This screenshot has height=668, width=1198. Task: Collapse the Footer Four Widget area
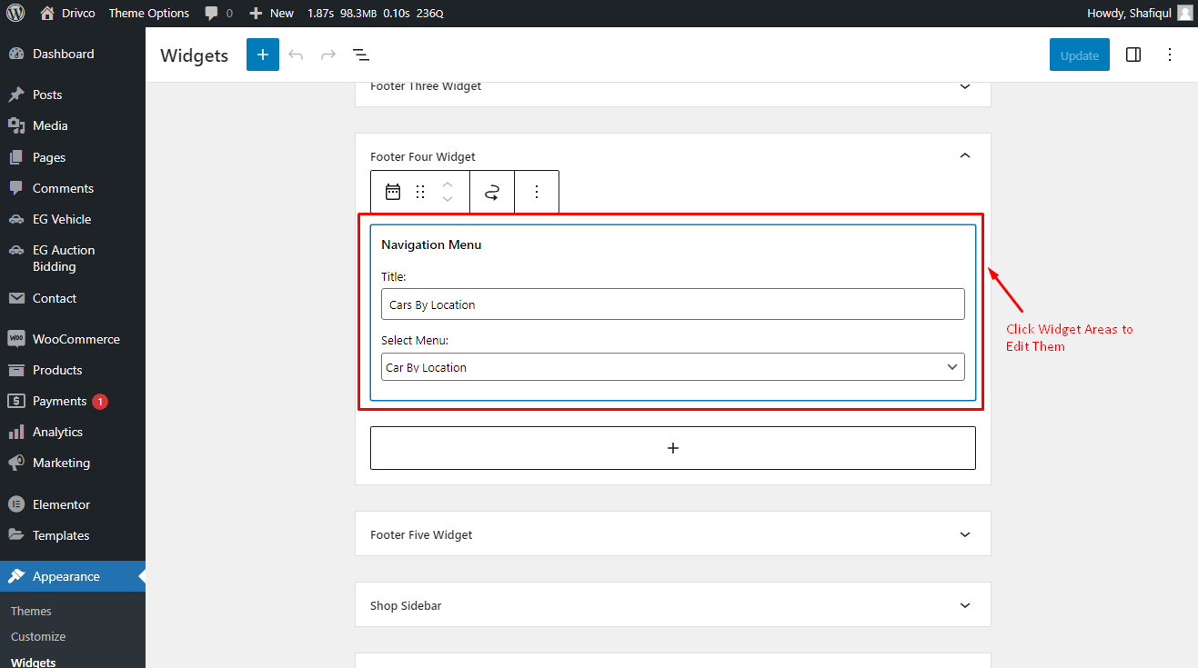coord(965,156)
